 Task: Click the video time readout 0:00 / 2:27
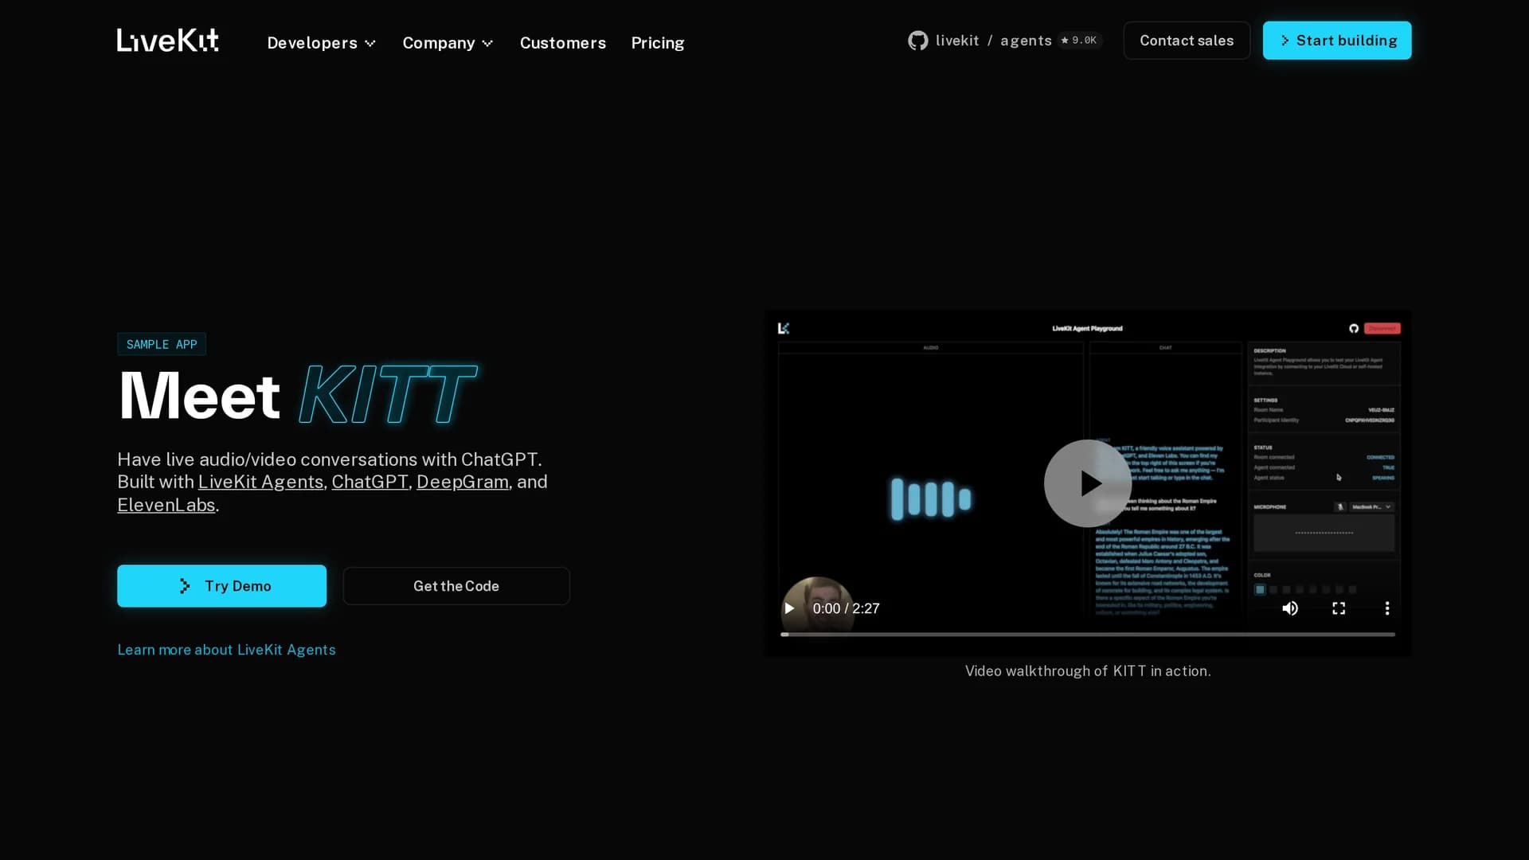tap(846, 608)
